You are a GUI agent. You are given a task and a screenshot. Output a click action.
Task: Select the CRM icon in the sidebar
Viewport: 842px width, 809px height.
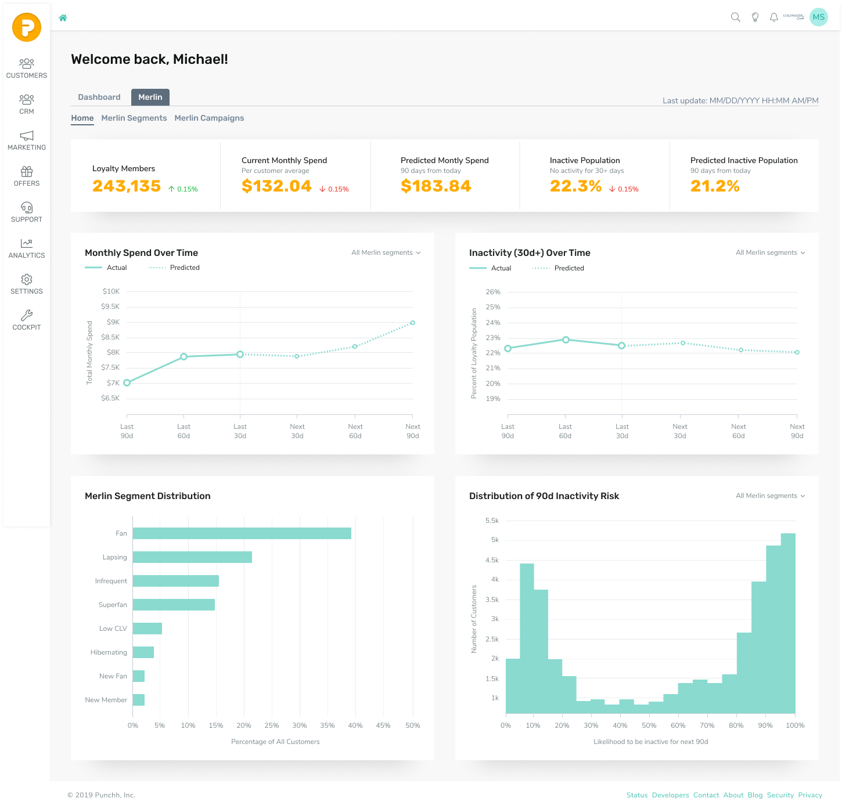click(27, 101)
